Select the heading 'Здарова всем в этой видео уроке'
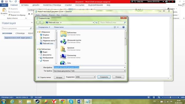Image resolution: width=185 pixels, height=104 pixels. click(x=18, y=38)
